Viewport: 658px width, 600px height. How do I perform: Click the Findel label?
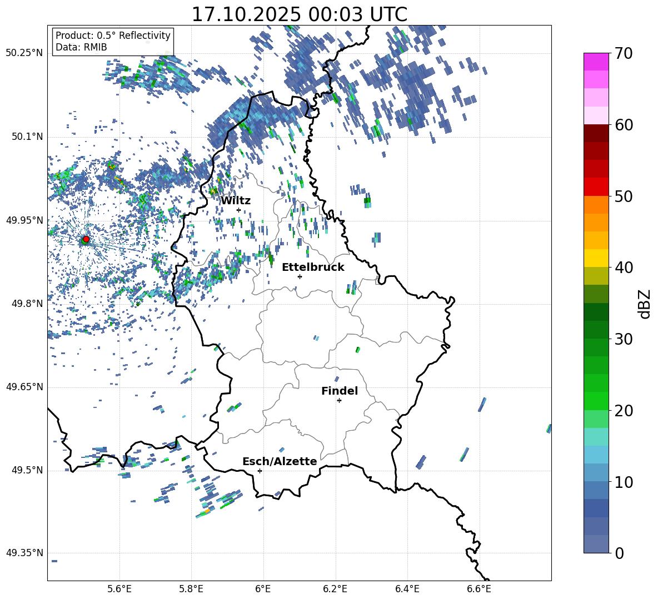340,391
